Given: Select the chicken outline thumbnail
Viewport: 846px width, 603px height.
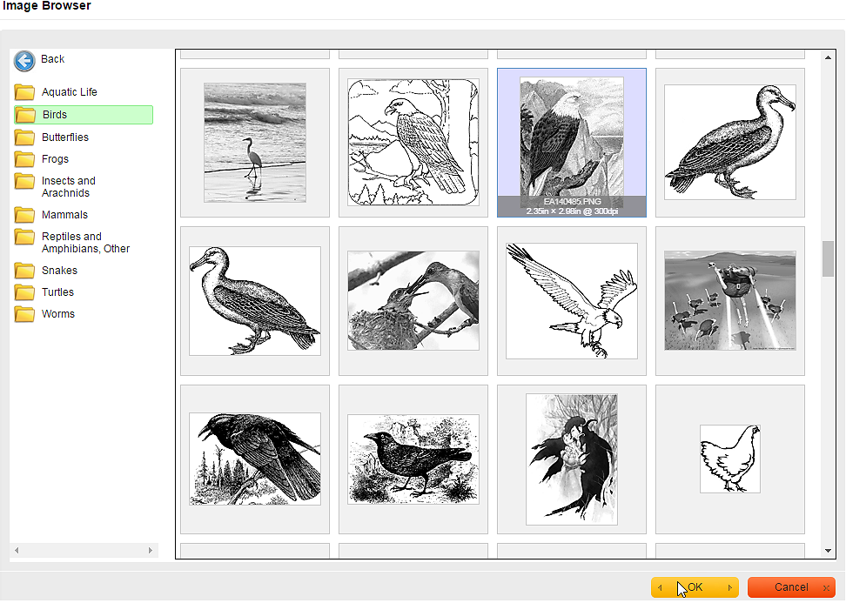Looking at the screenshot, I should click(730, 459).
